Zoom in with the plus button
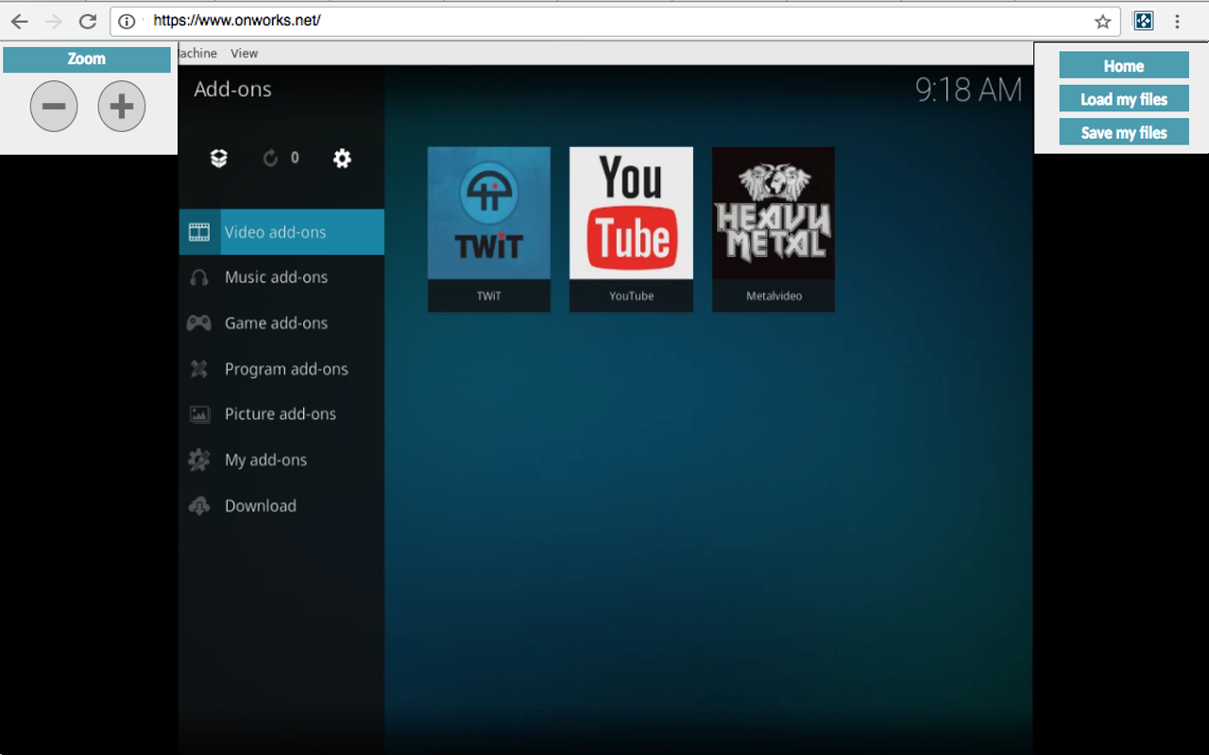Viewport: 1209px width, 755px height. (122, 106)
